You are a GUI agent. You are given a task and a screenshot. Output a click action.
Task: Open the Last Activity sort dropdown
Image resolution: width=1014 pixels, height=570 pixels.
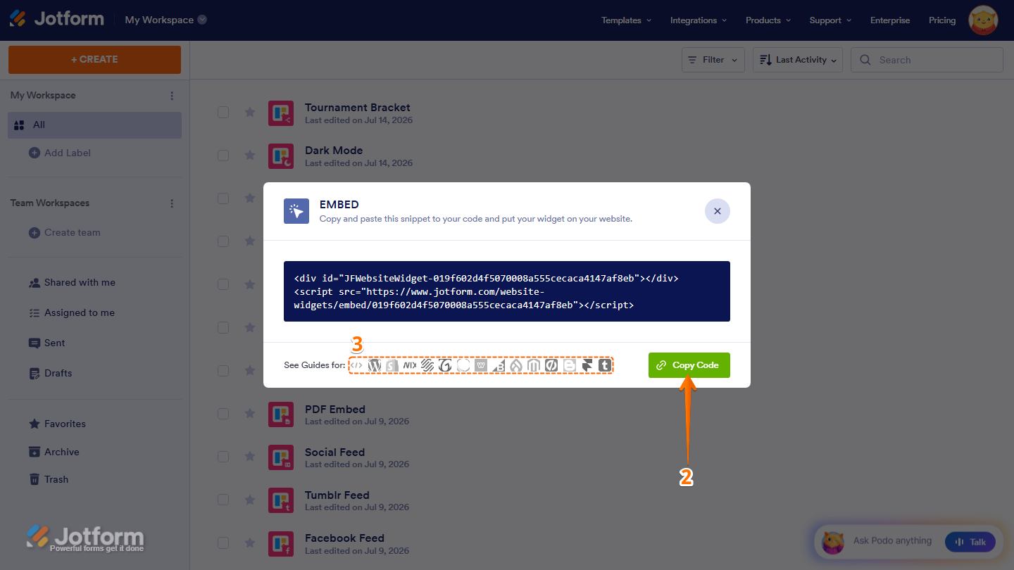pyautogui.click(x=798, y=60)
